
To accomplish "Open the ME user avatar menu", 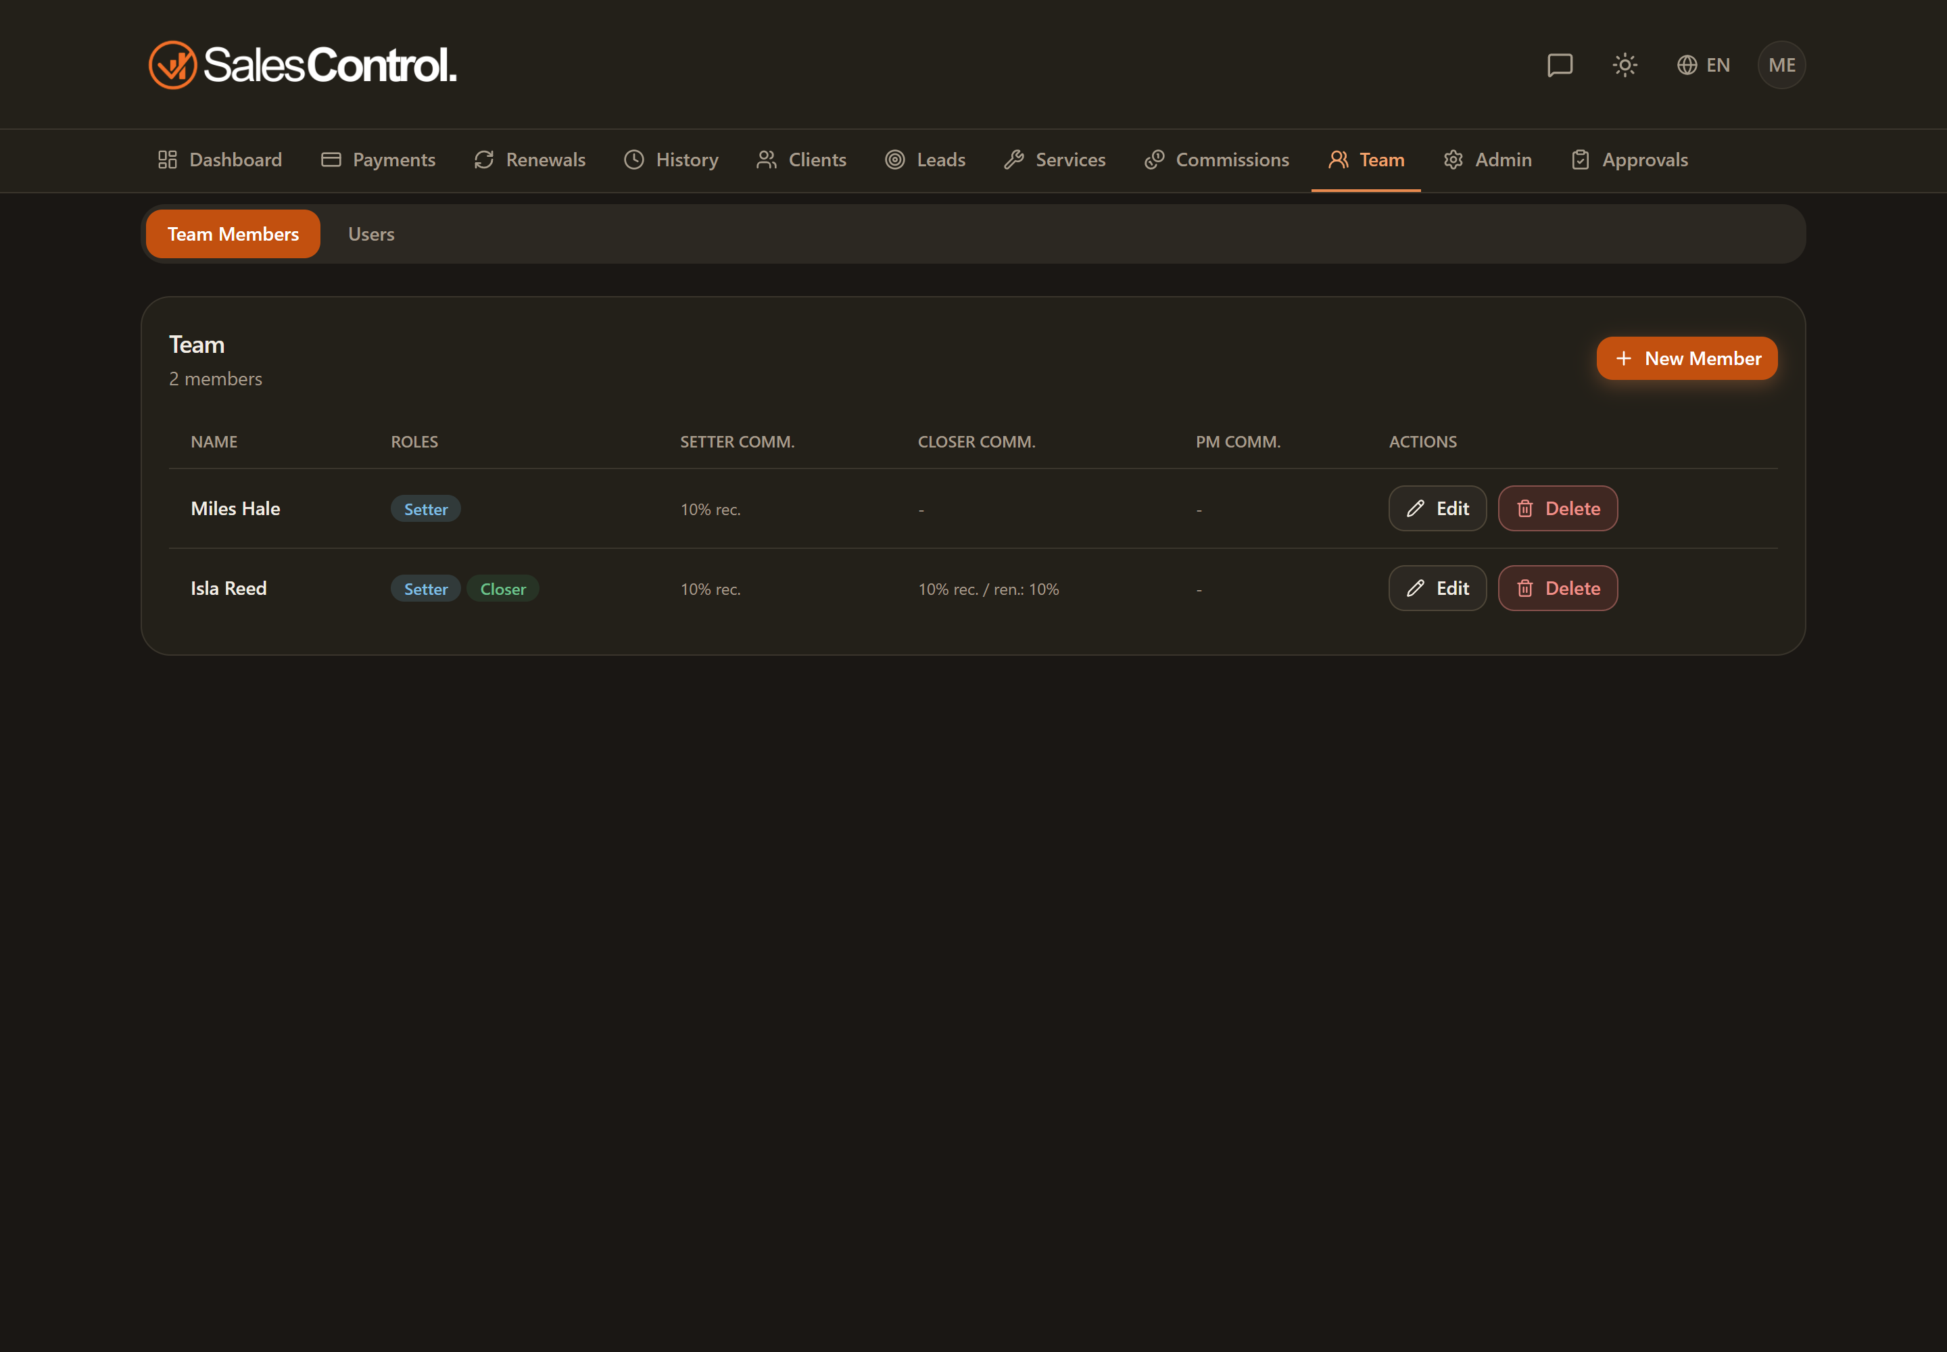I will 1781,65.
